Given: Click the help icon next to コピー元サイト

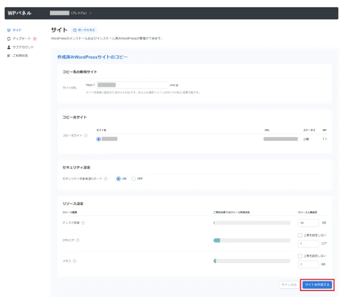Looking at the screenshot, I should pyautogui.click(x=86, y=135).
